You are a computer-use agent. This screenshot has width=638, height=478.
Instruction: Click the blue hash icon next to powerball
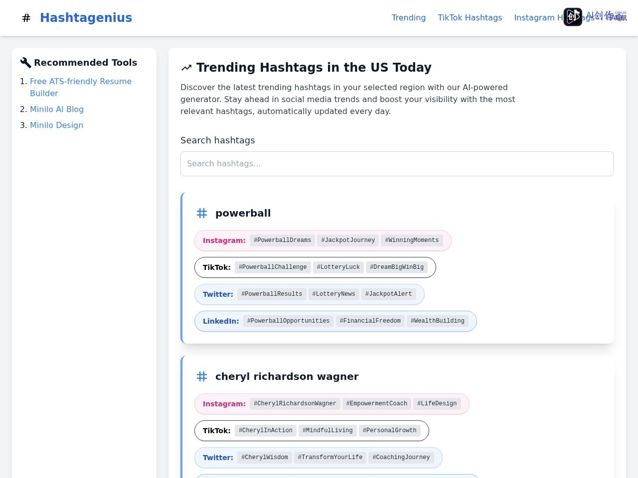[x=202, y=213]
